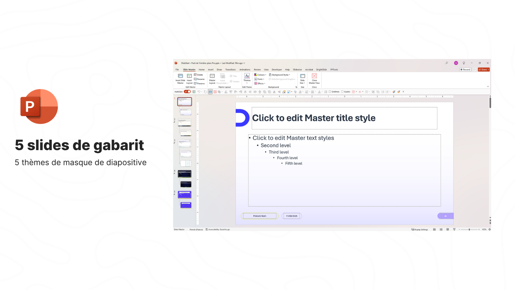515x290 pixels.
Task: Open Master Layout settings
Action: 212,77
